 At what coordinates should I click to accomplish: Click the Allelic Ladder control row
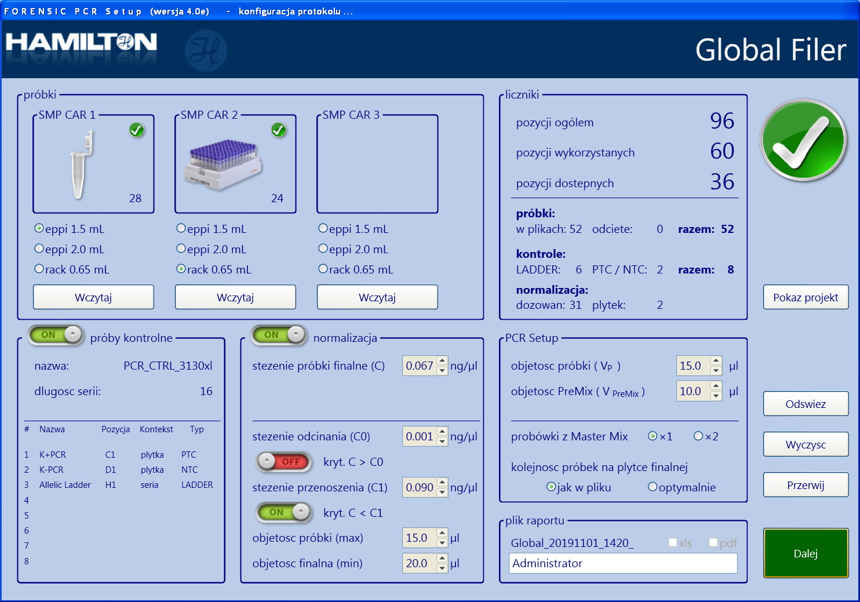pos(119,485)
